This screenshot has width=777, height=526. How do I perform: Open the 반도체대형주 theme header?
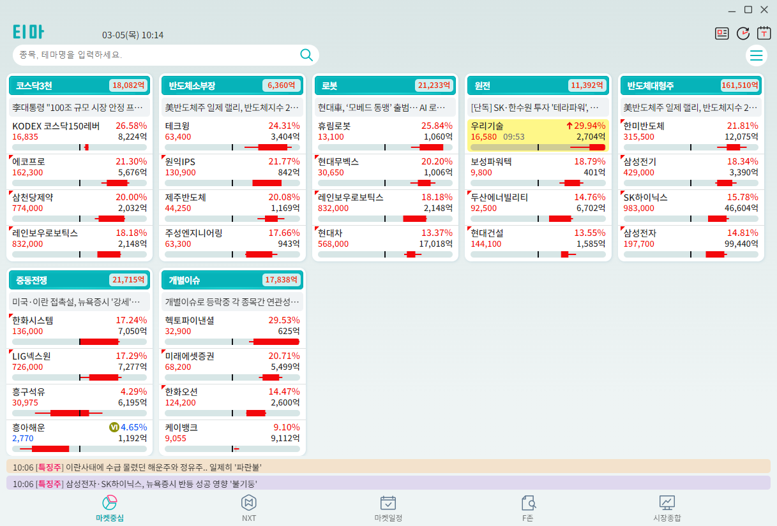pyautogui.click(x=691, y=85)
